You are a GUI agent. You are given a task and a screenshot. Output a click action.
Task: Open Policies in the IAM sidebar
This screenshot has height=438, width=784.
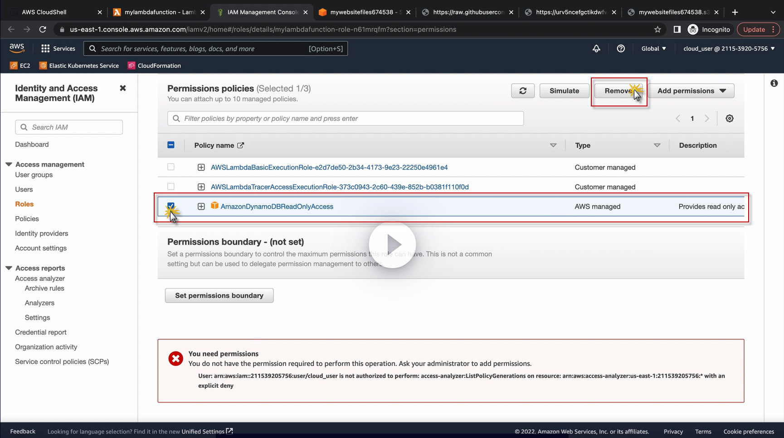tap(27, 219)
